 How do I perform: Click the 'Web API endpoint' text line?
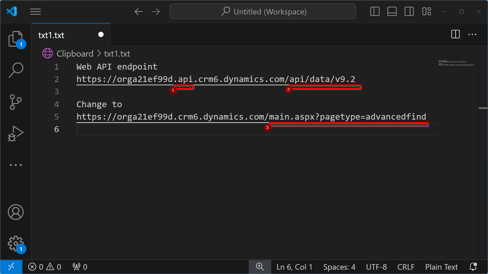(117, 67)
